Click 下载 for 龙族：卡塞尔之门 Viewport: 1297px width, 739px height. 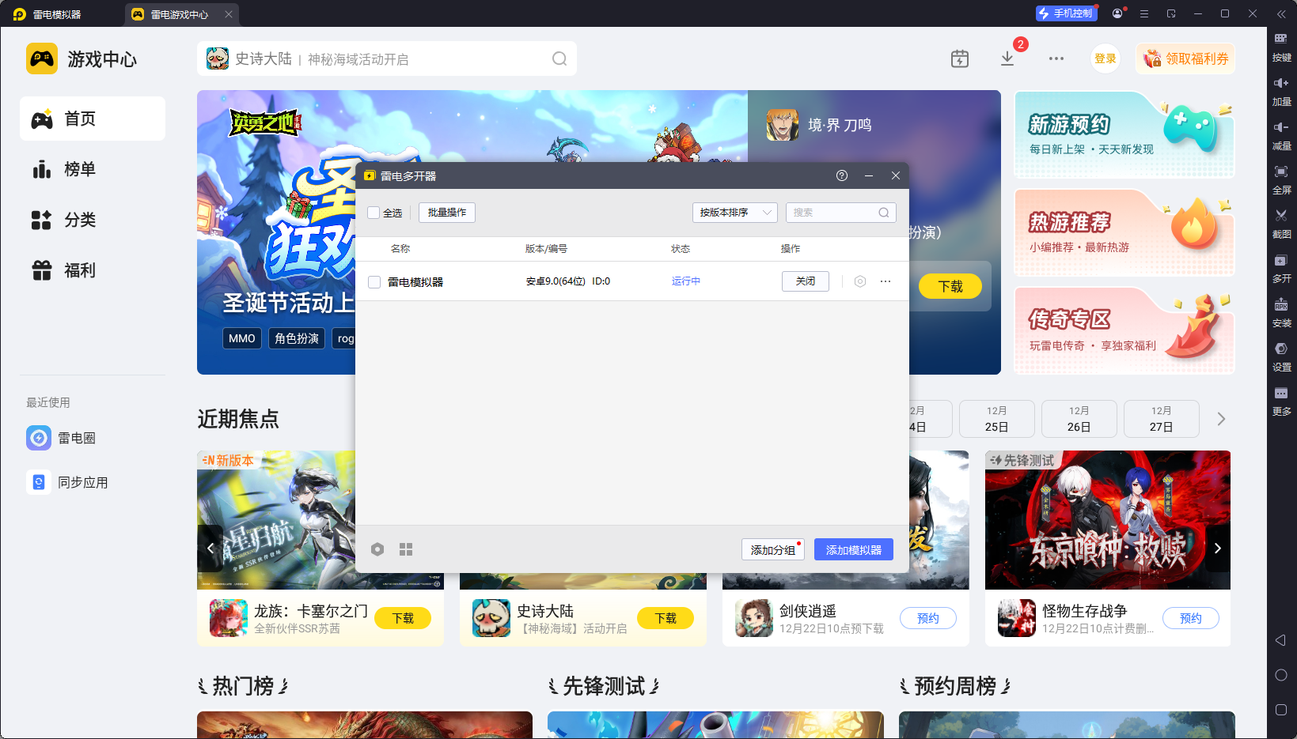coord(403,618)
